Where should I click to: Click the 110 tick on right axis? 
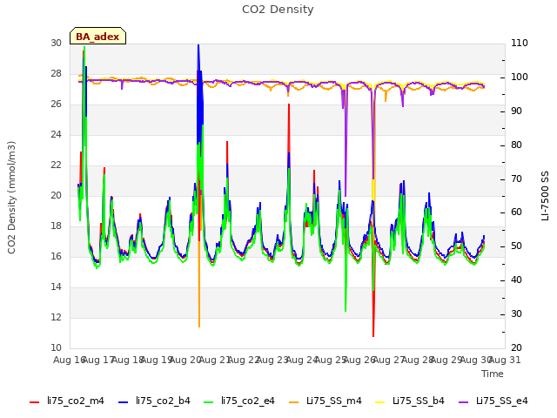click(520, 43)
